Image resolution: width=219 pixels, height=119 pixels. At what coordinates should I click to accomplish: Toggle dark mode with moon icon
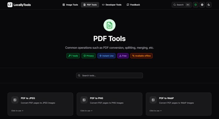point(209,5)
